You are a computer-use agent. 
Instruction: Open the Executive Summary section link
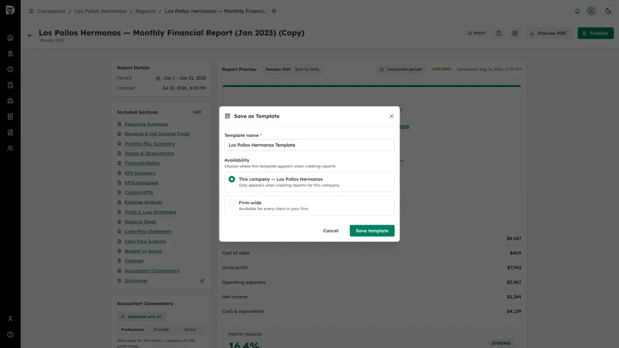146,124
